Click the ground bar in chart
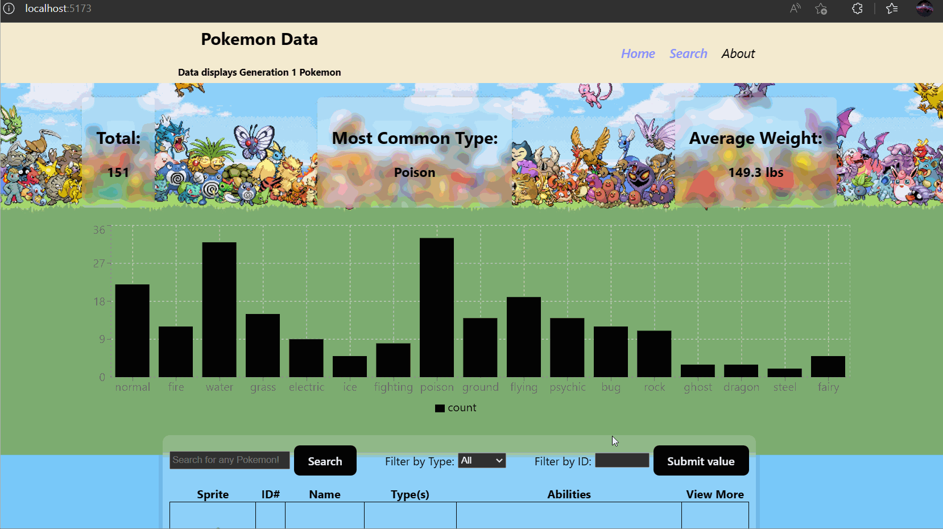This screenshot has height=529, width=943. [480, 348]
